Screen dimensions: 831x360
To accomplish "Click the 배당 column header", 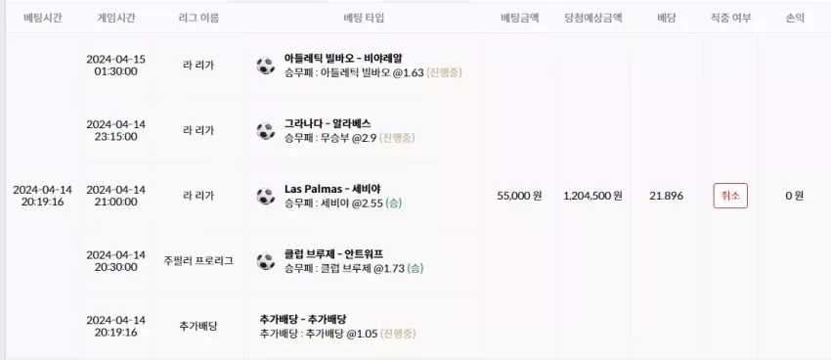I will click(666, 18).
